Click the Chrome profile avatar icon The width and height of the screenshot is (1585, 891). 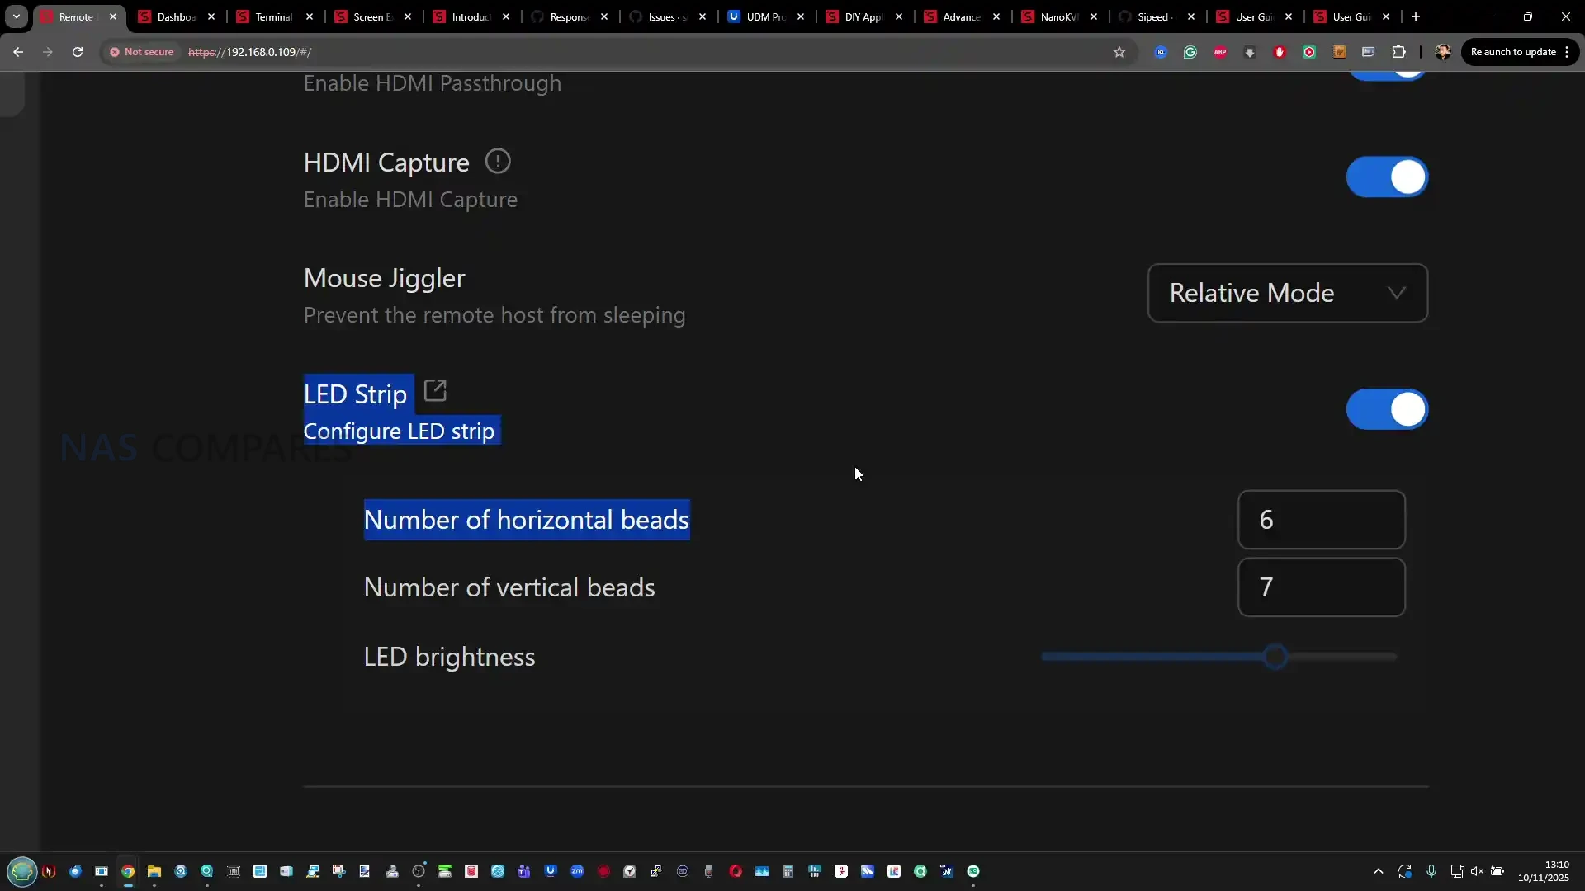point(1443,52)
